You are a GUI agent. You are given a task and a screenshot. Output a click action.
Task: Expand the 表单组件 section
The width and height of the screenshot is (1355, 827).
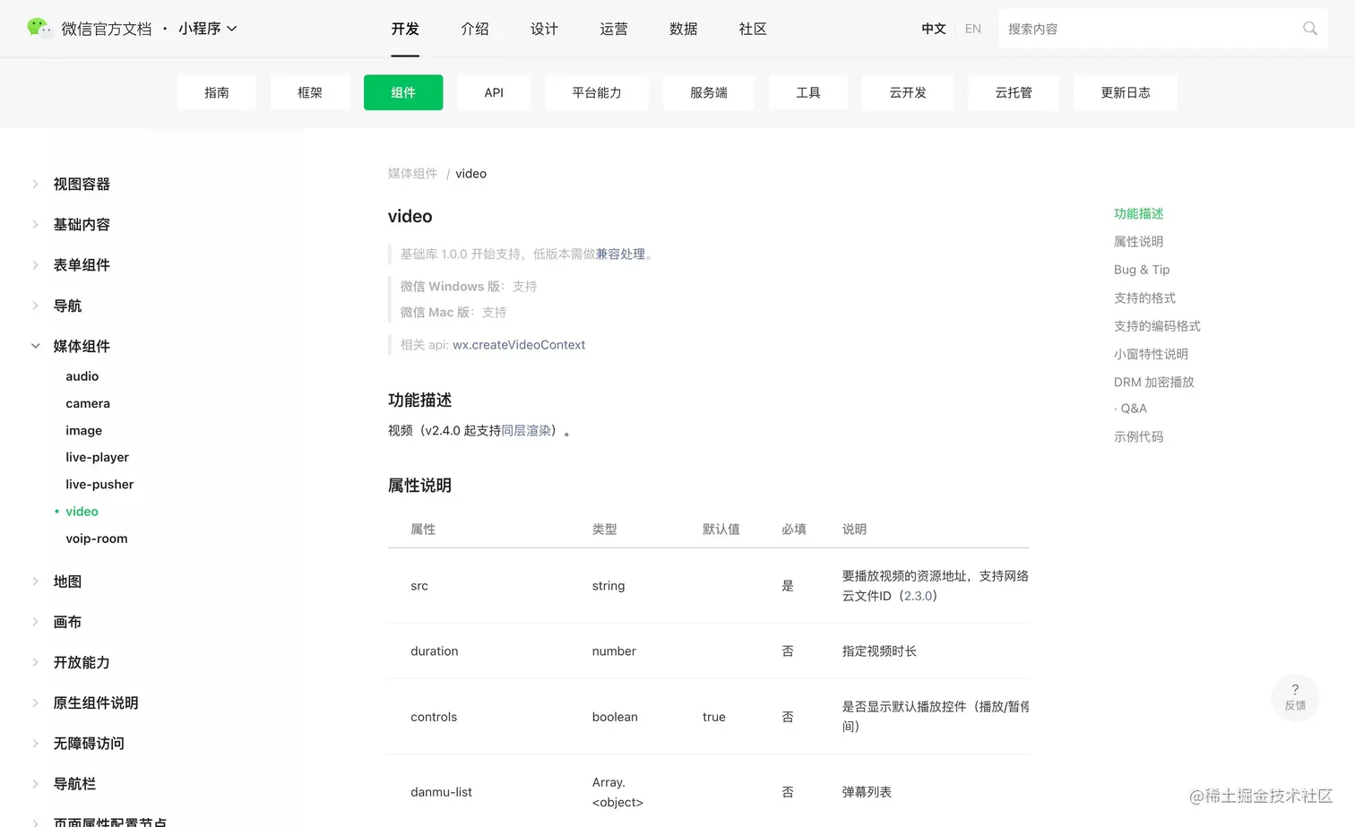(x=81, y=264)
